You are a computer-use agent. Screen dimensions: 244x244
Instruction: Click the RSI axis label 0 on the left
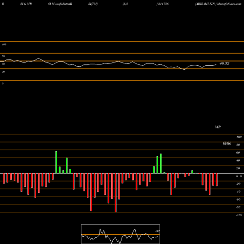click(x=2, y=83)
